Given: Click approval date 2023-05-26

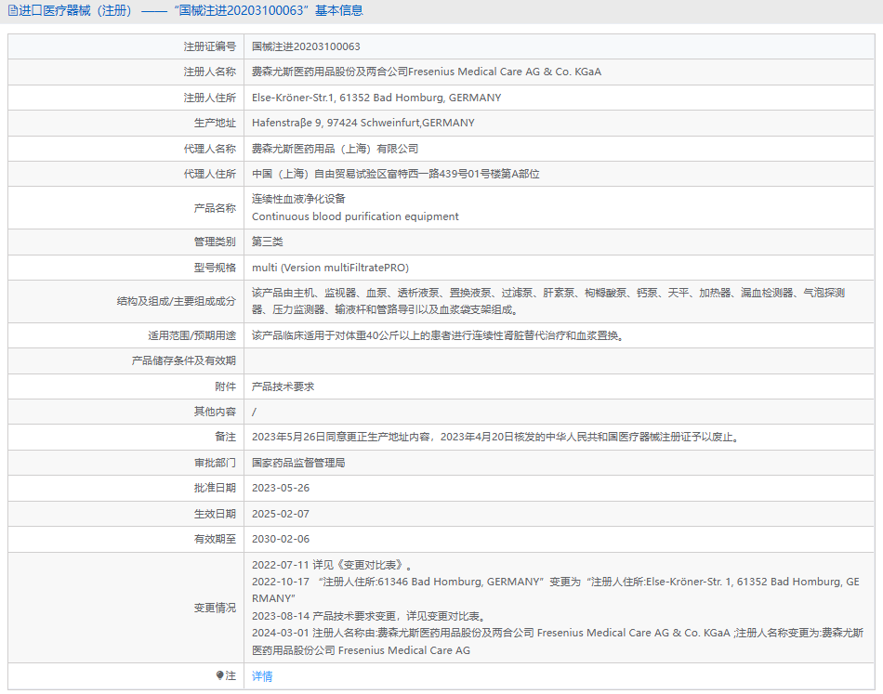Looking at the screenshot, I should (281, 488).
